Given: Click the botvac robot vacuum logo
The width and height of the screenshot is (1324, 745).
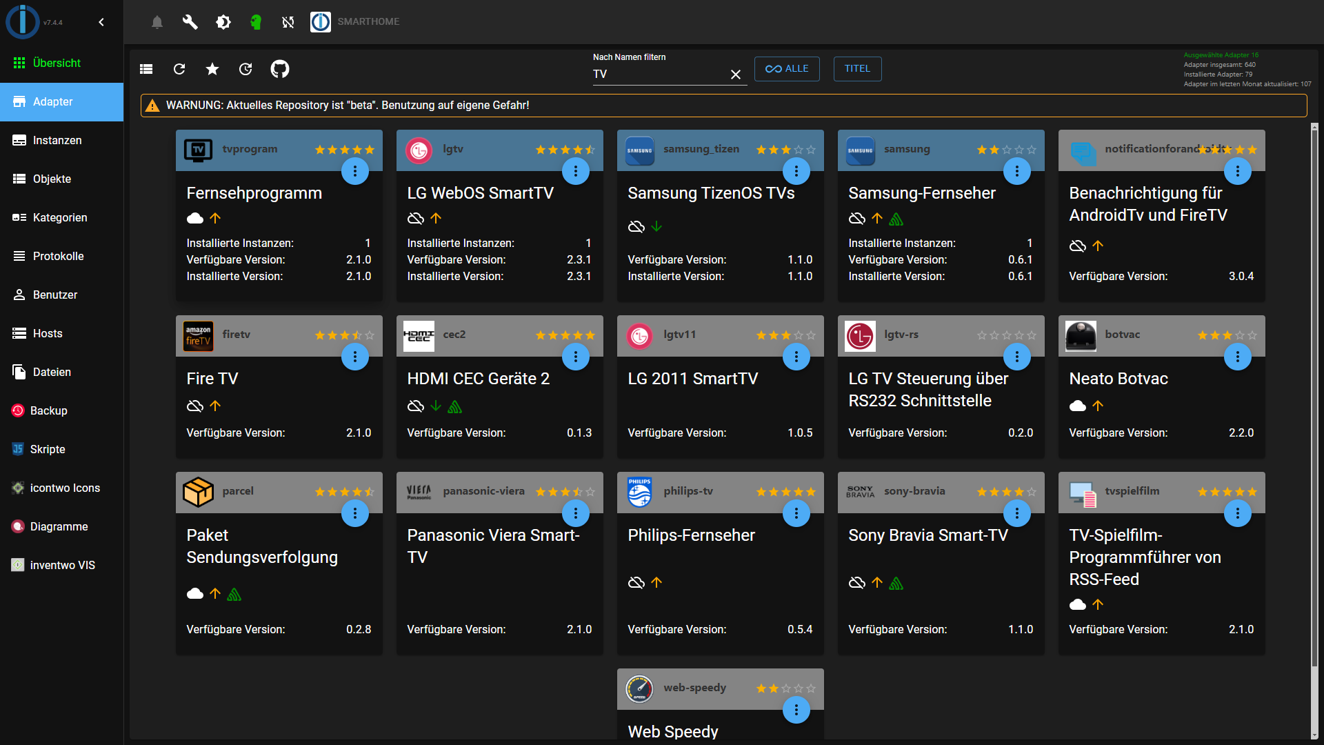Looking at the screenshot, I should (x=1081, y=336).
